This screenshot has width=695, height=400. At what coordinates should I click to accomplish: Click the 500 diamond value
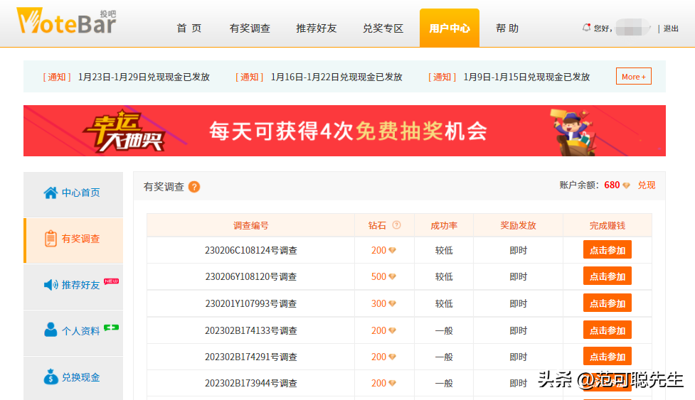[x=379, y=276]
